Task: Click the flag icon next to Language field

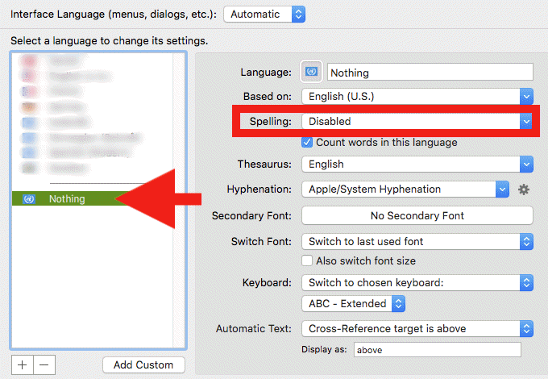Action: point(311,72)
